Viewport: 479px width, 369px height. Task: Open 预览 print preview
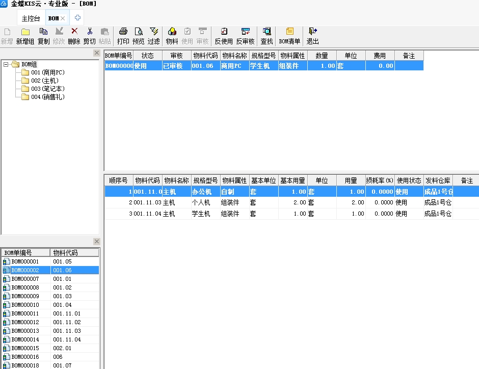pos(138,36)
